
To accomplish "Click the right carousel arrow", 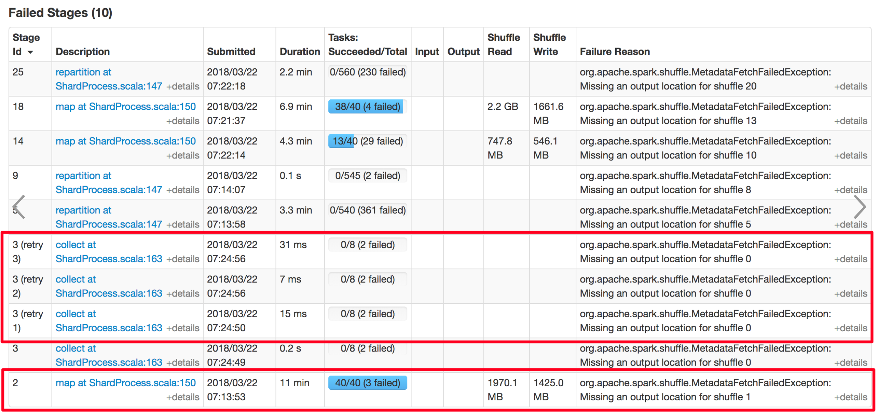I will pos(859,206).
